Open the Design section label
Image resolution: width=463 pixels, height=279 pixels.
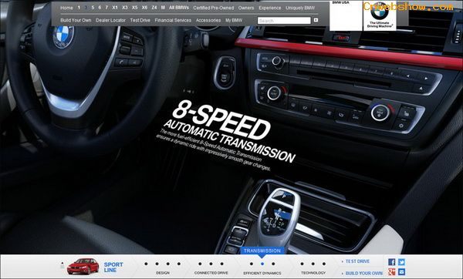(163, 273)
